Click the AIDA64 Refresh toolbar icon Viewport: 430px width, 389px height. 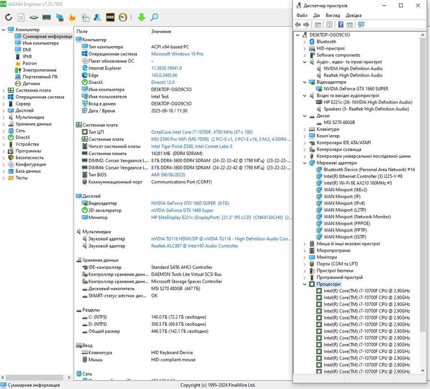point(8,17)
